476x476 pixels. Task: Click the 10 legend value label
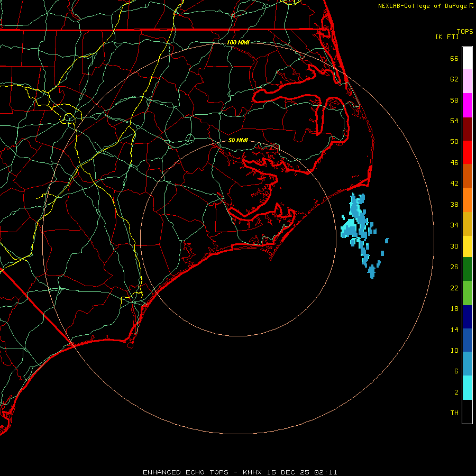coord(454,350)
